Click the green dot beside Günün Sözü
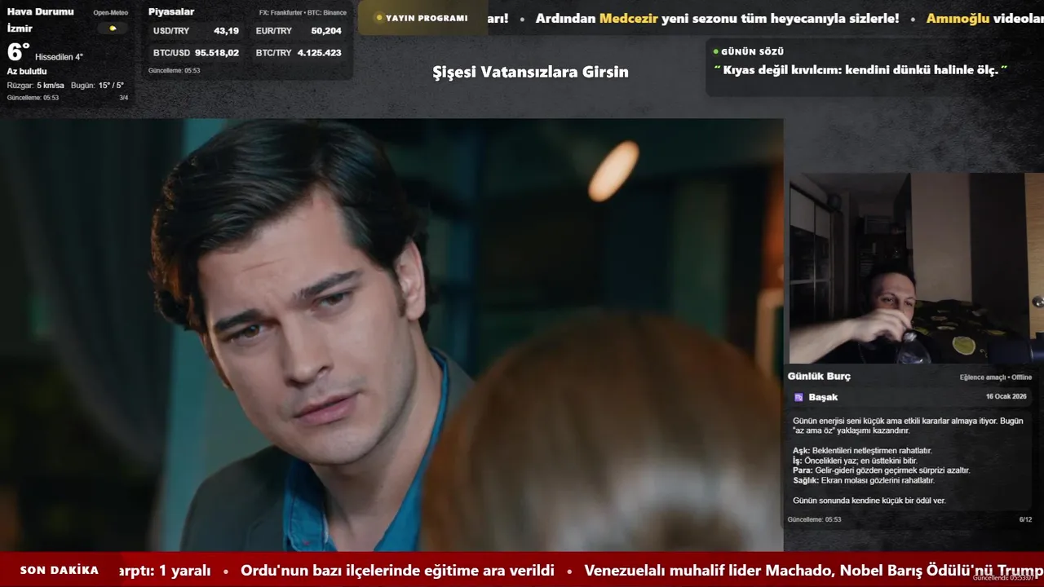This screenshot has height=587, width=1044. pos(715,51)
